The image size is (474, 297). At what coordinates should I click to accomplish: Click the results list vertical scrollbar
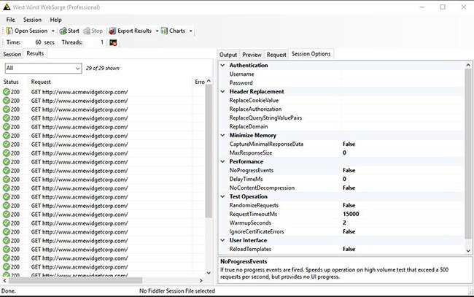(x=209, y=150)
